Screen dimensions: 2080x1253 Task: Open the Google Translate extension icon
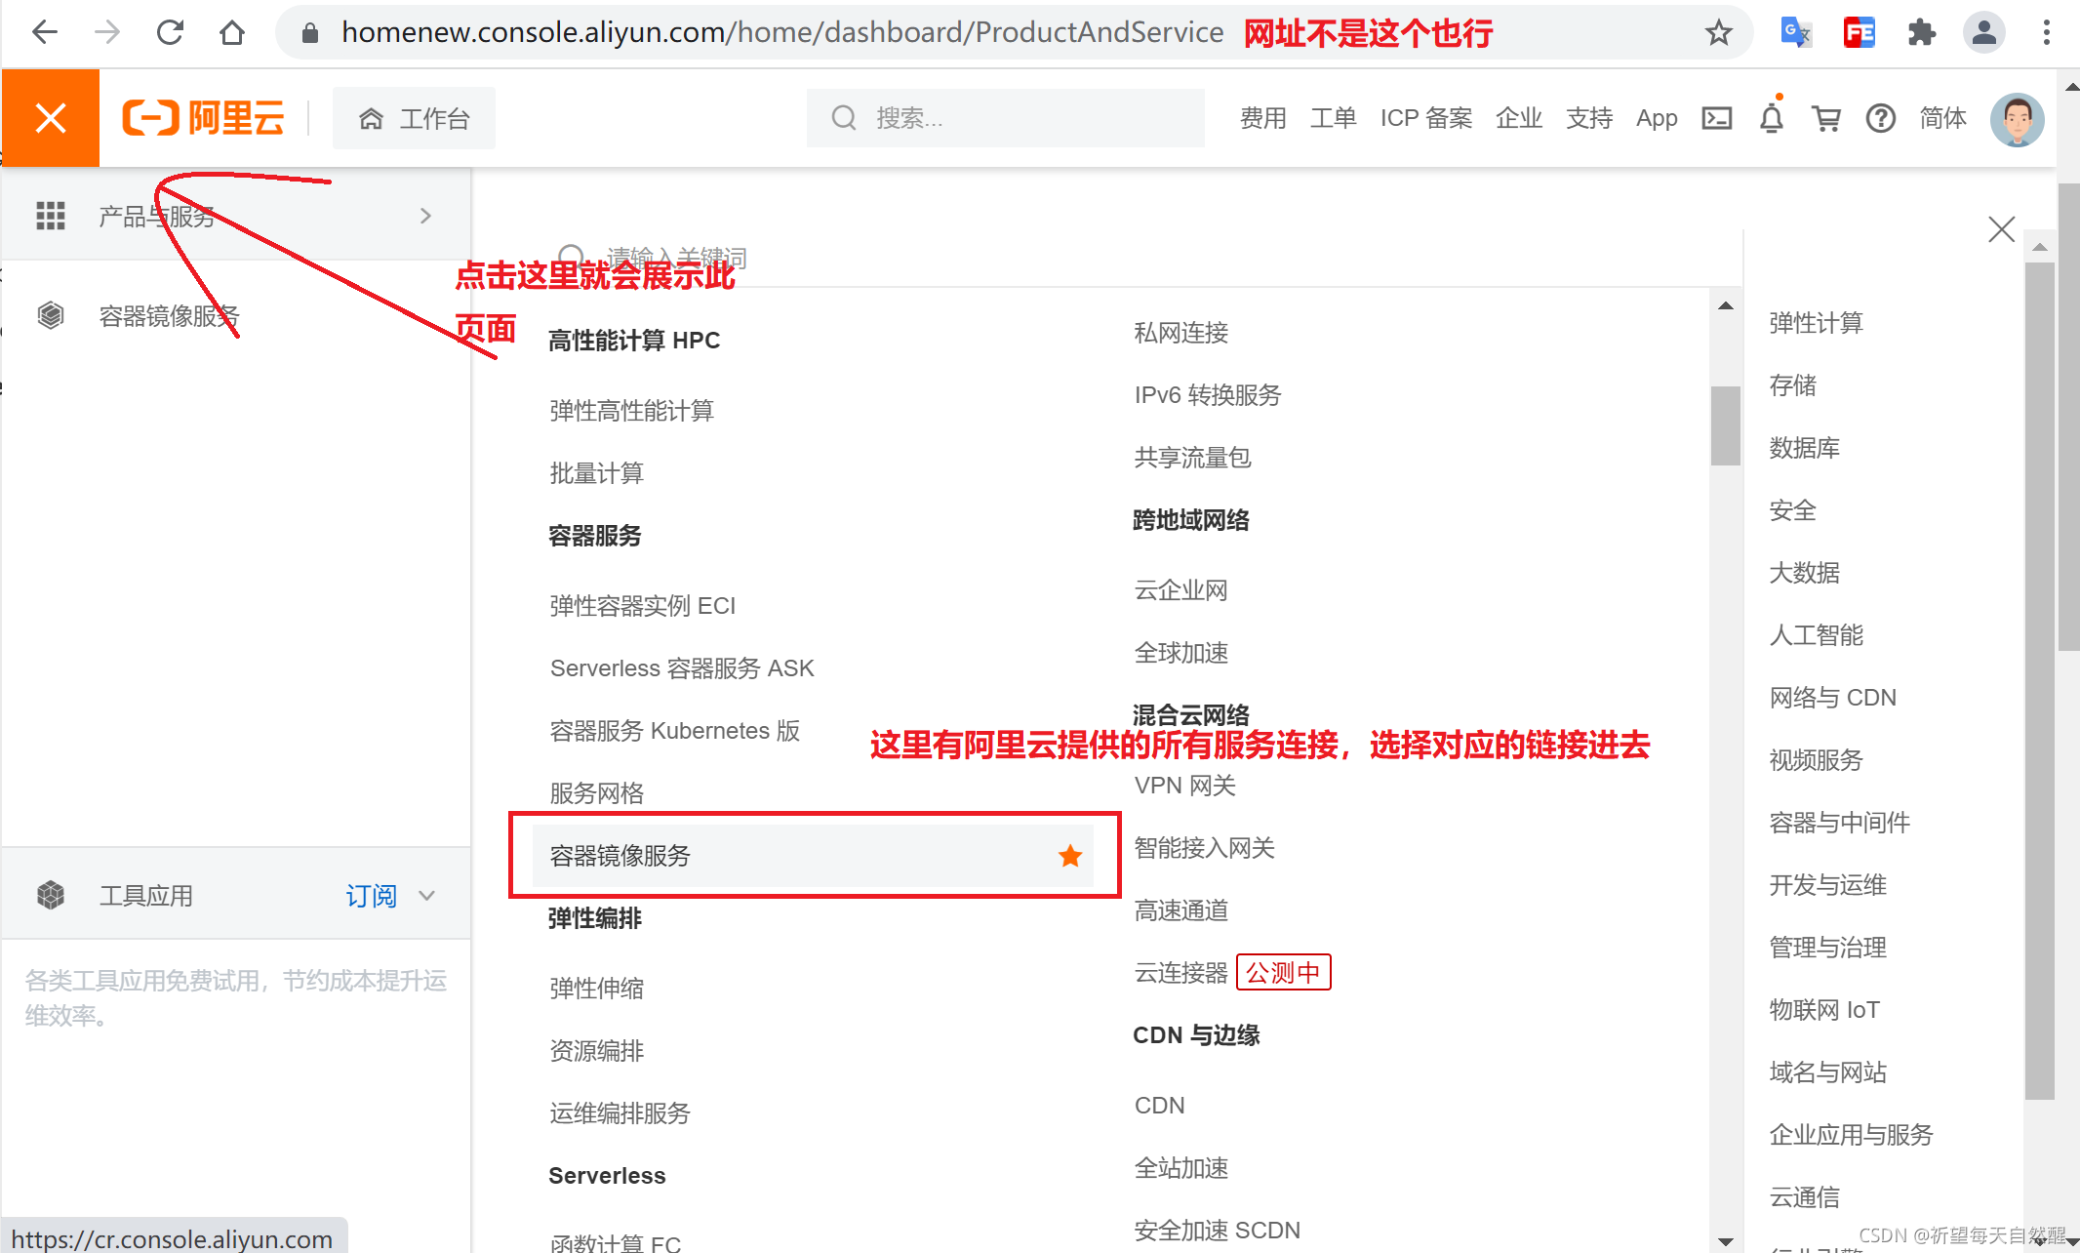tap(1796, 33)
